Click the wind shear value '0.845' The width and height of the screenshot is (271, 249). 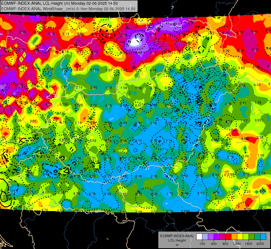(x=186, y=211)
